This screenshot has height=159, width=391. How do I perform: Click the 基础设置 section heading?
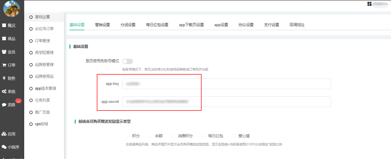click(81, 46)
